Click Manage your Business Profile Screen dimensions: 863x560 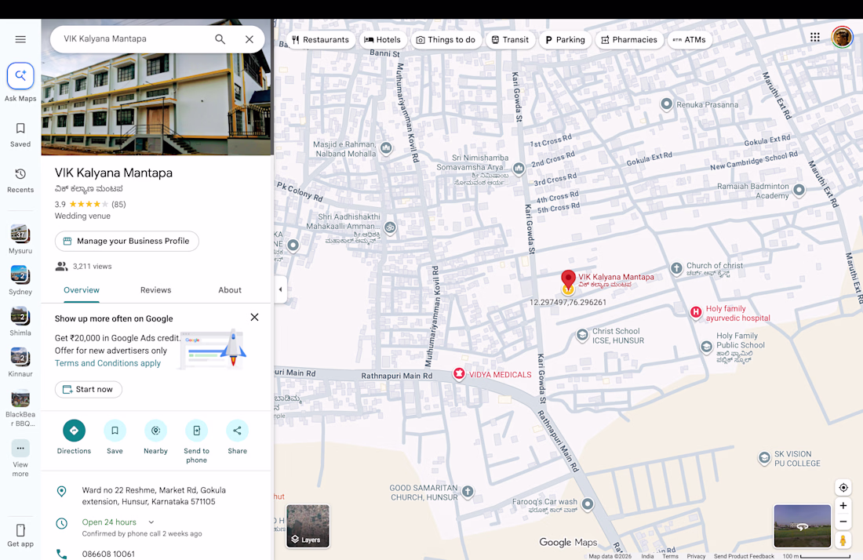coord(126,241)
